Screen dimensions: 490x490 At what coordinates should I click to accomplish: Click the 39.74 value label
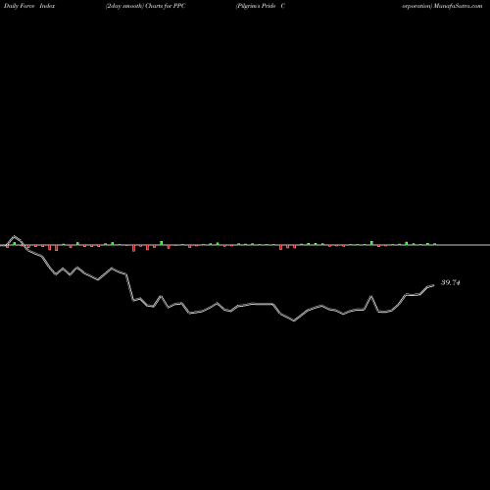click(x=451, y=282)
